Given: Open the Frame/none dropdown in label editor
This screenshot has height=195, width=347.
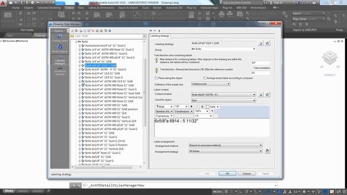Looking at the screenshot, I should 164,116.
